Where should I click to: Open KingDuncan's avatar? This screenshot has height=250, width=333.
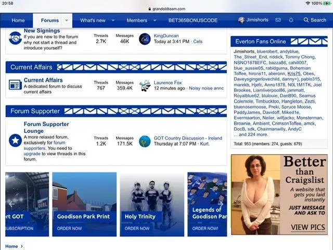click(145, 38)
